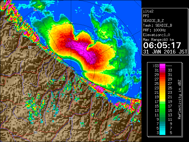Click the "60" range ring label in the southeast
The width and height of the screenshot is (189, 142).
pyautogui.click(x=106, y=132)
